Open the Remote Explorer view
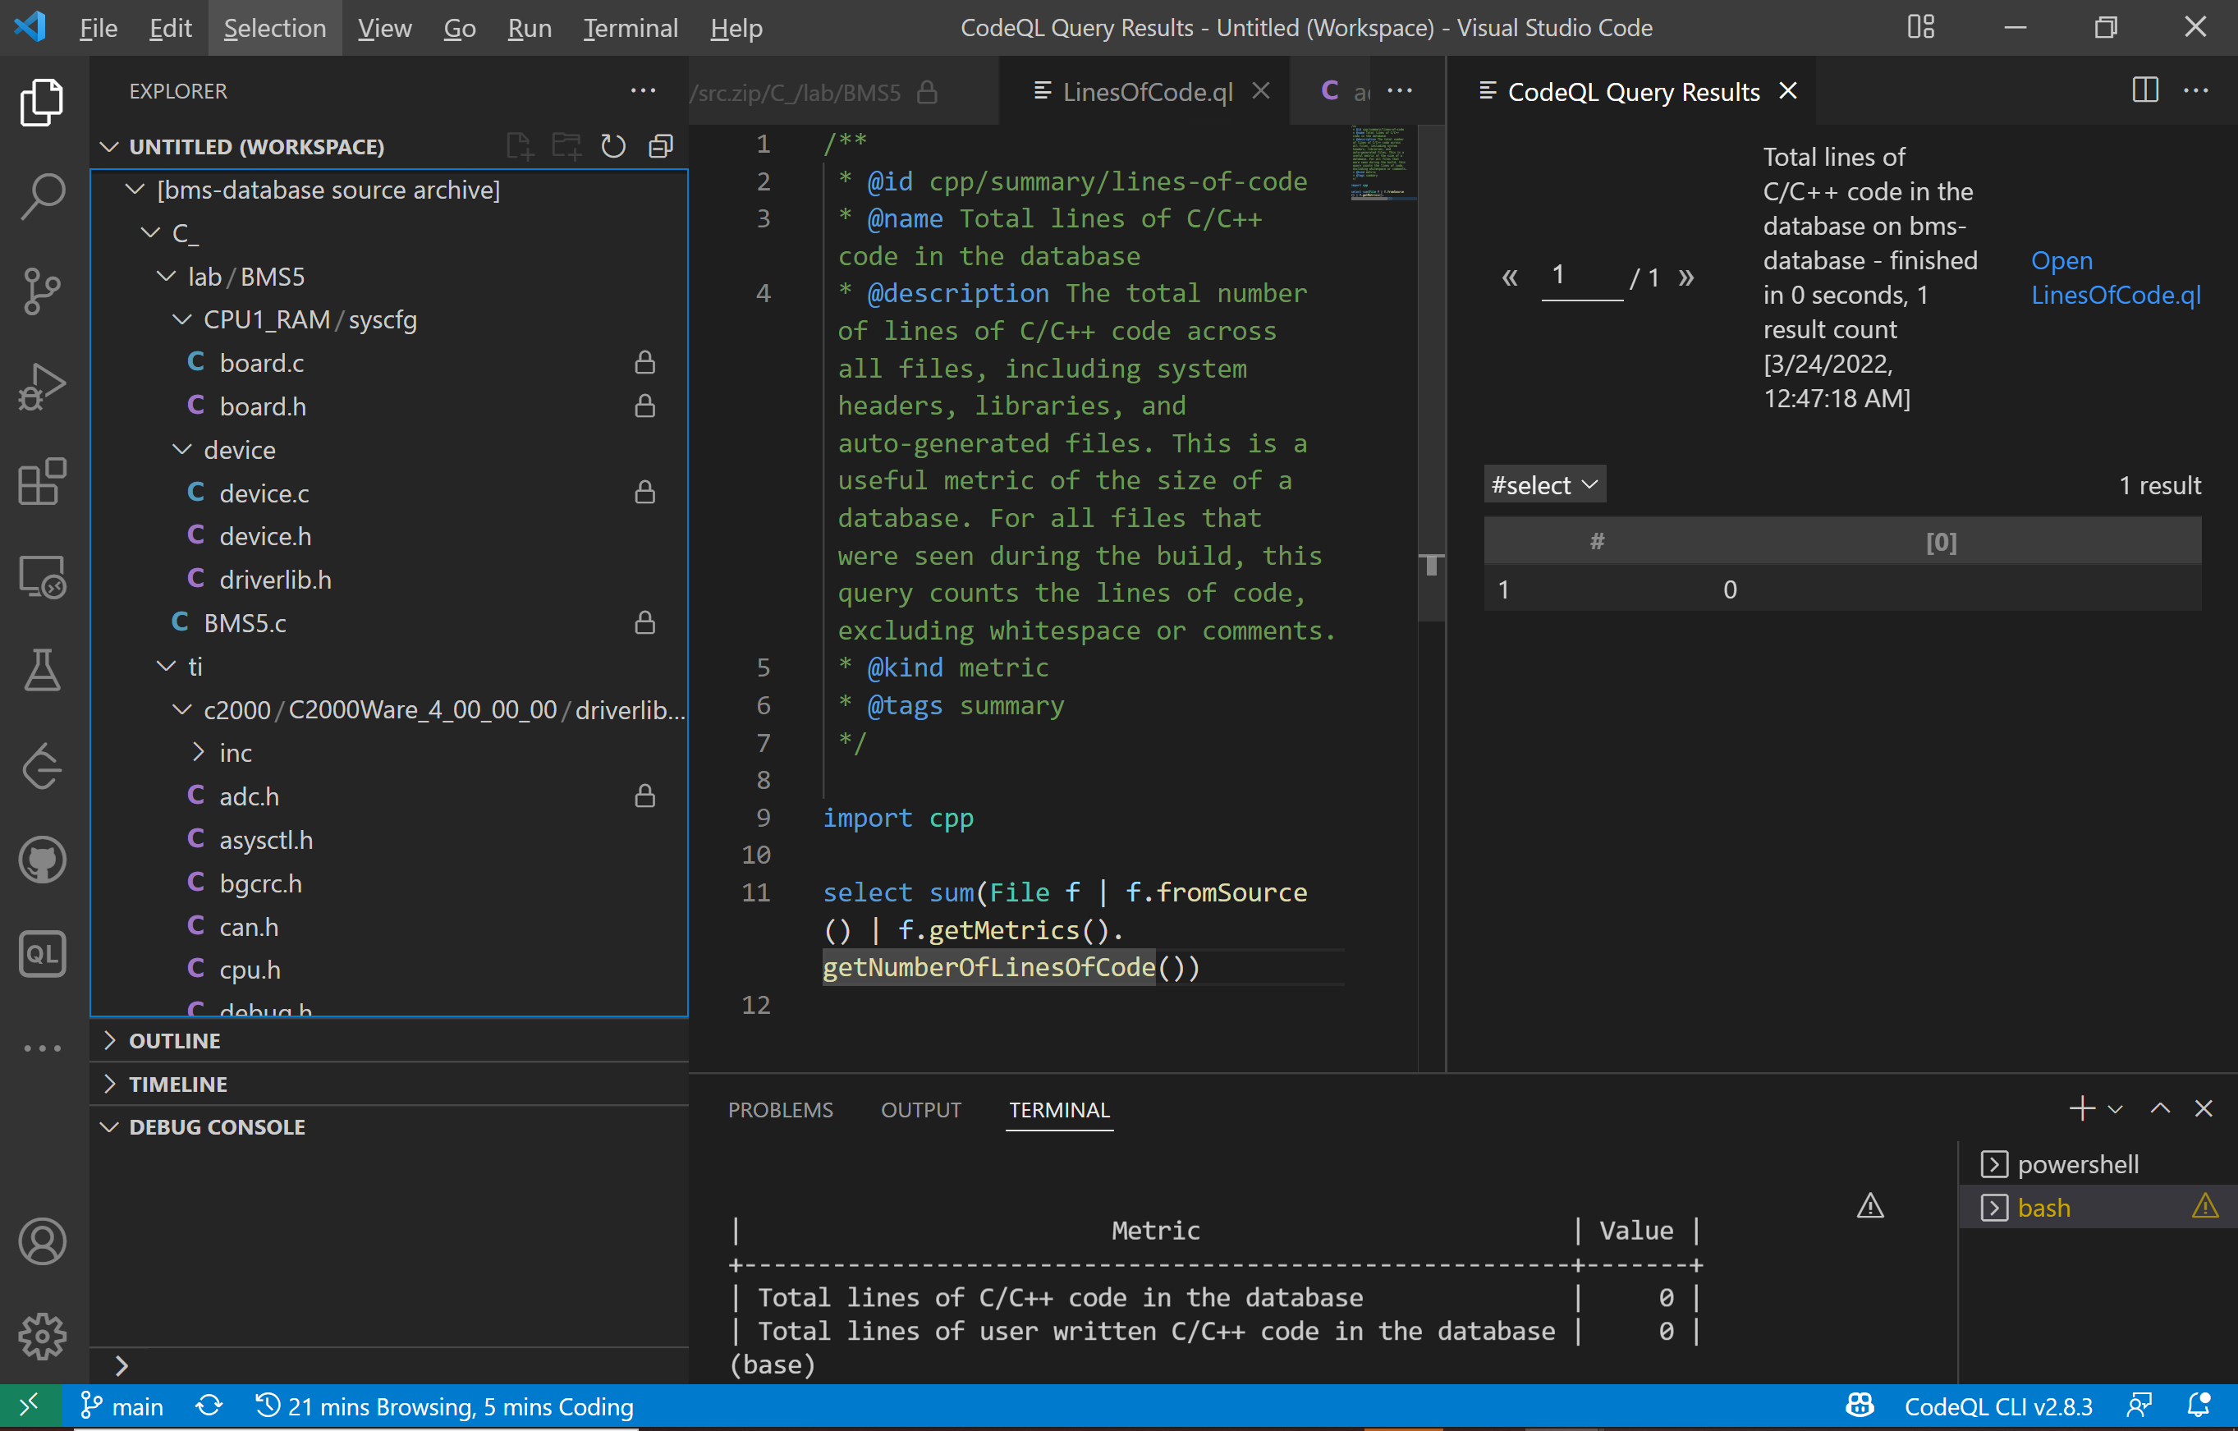Image resolution: width=2238 pixels, height=1431 pixels. pyautogui.click(x=43, y=577)
